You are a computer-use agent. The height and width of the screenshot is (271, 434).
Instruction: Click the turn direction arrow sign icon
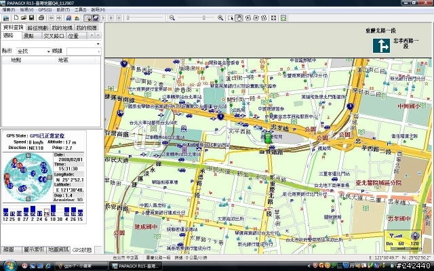[381, 45]
